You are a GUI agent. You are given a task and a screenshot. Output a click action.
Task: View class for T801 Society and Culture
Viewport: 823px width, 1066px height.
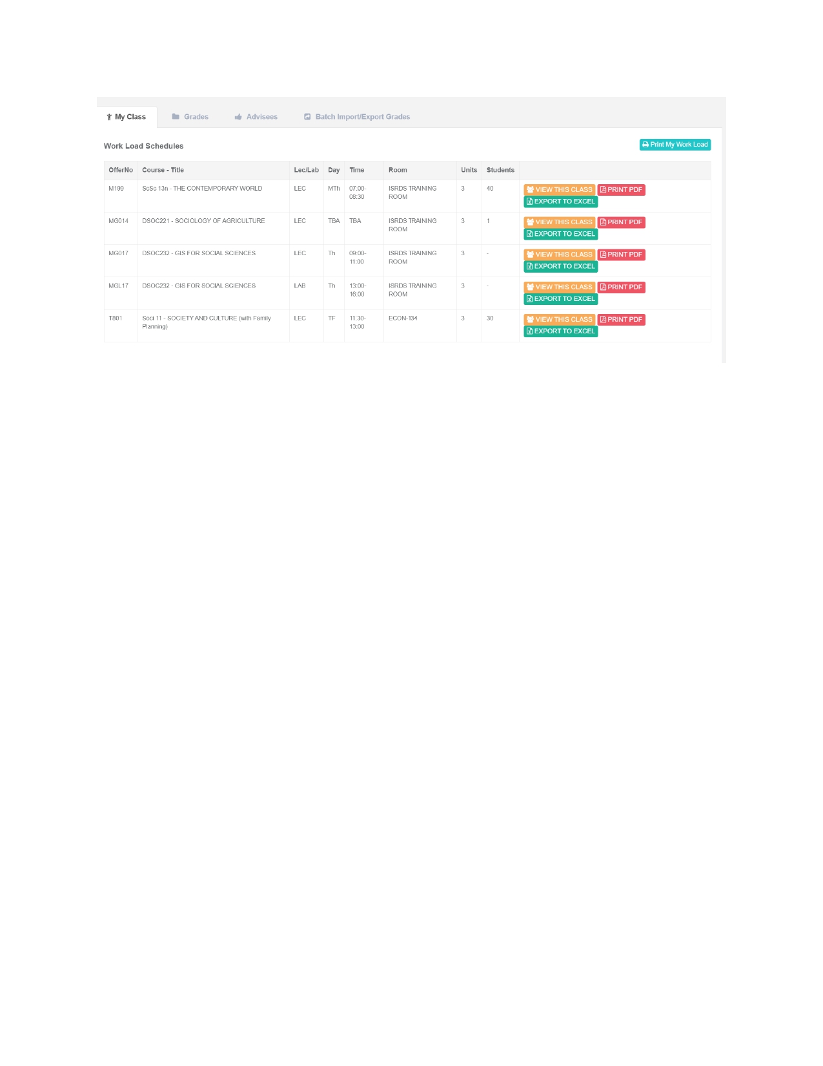559,319
